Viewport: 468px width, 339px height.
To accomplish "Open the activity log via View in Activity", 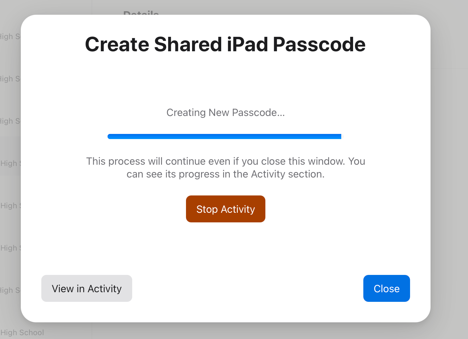I will pyautogui.click(x=86, y=288).
